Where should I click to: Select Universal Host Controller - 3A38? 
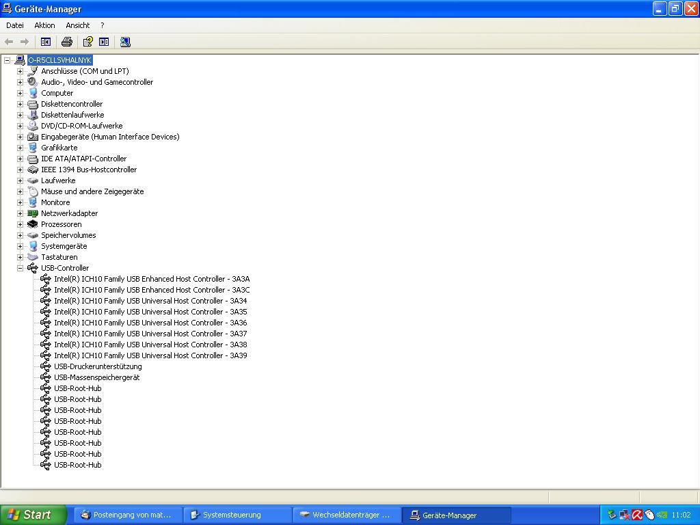point(150,345)
